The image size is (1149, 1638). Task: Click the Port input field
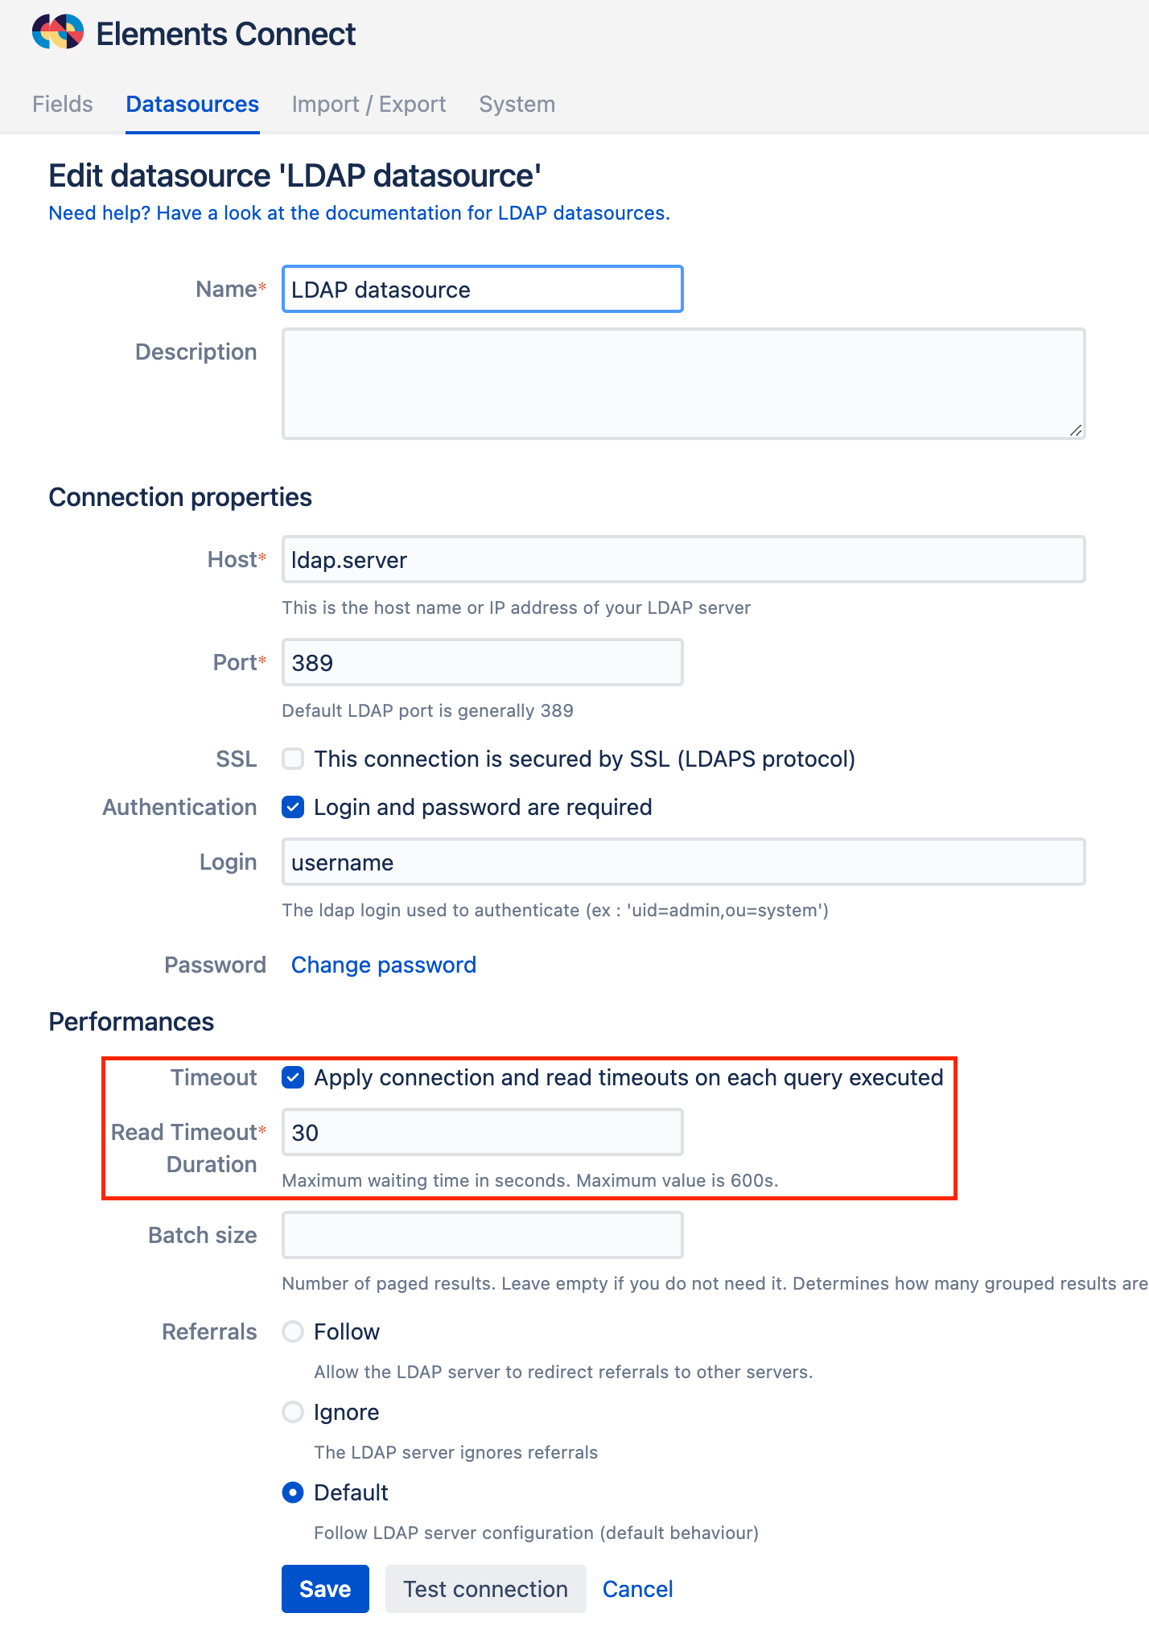pyautogui.click(x=482, y=663)
